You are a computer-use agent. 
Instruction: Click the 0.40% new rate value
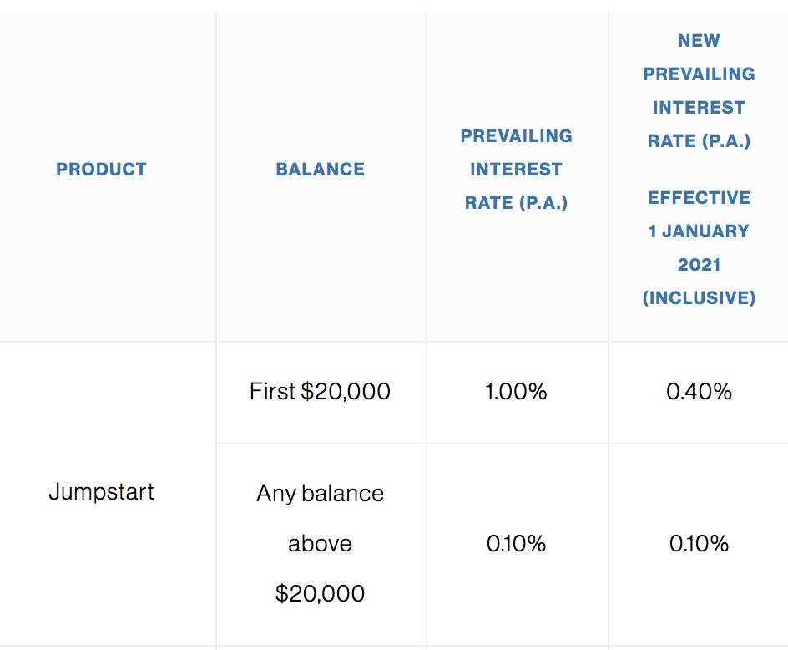tap(699, 391)
